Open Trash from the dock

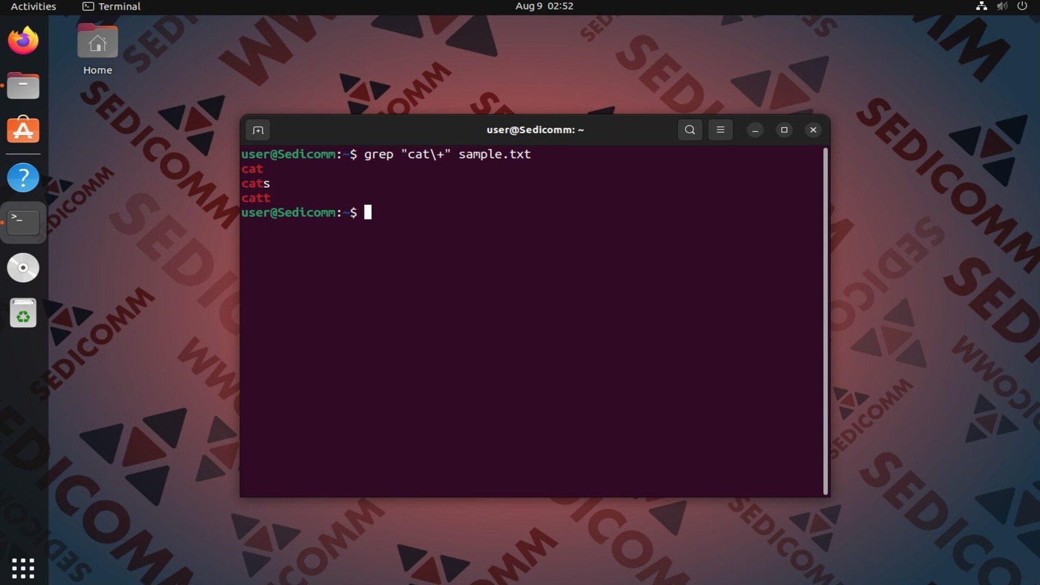coord(23,313)
